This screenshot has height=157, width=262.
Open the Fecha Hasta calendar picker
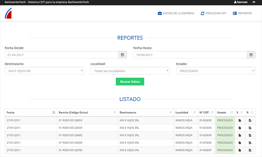[251, 55]
